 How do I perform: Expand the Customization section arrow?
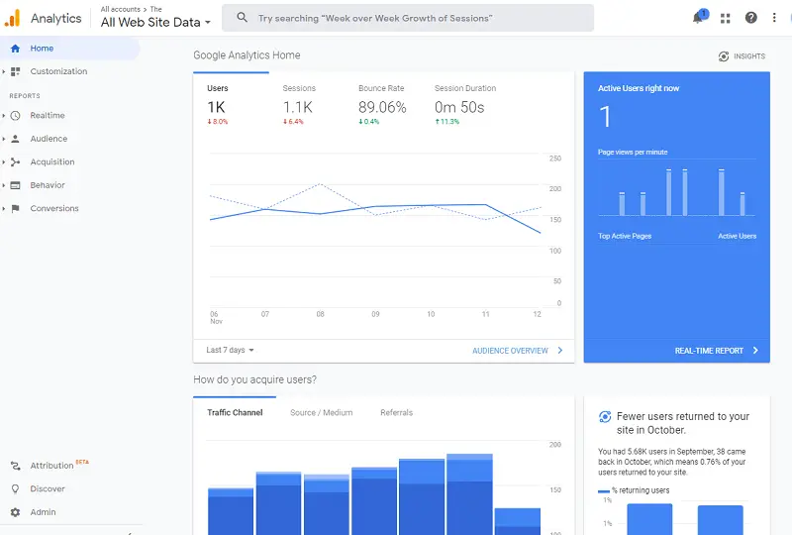(4, 71)
